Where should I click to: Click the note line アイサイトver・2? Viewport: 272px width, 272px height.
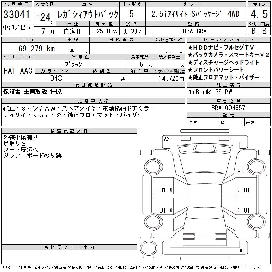coord(73,115)
